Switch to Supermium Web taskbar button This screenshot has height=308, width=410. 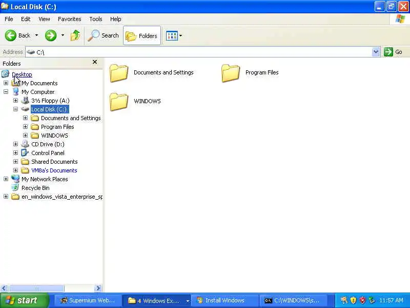click(88, 300)
